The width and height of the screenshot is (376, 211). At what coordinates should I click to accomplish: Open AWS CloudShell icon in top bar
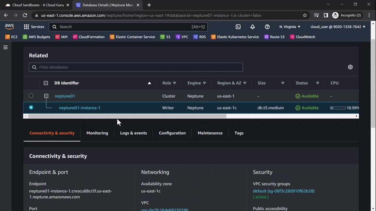[238, 27]
